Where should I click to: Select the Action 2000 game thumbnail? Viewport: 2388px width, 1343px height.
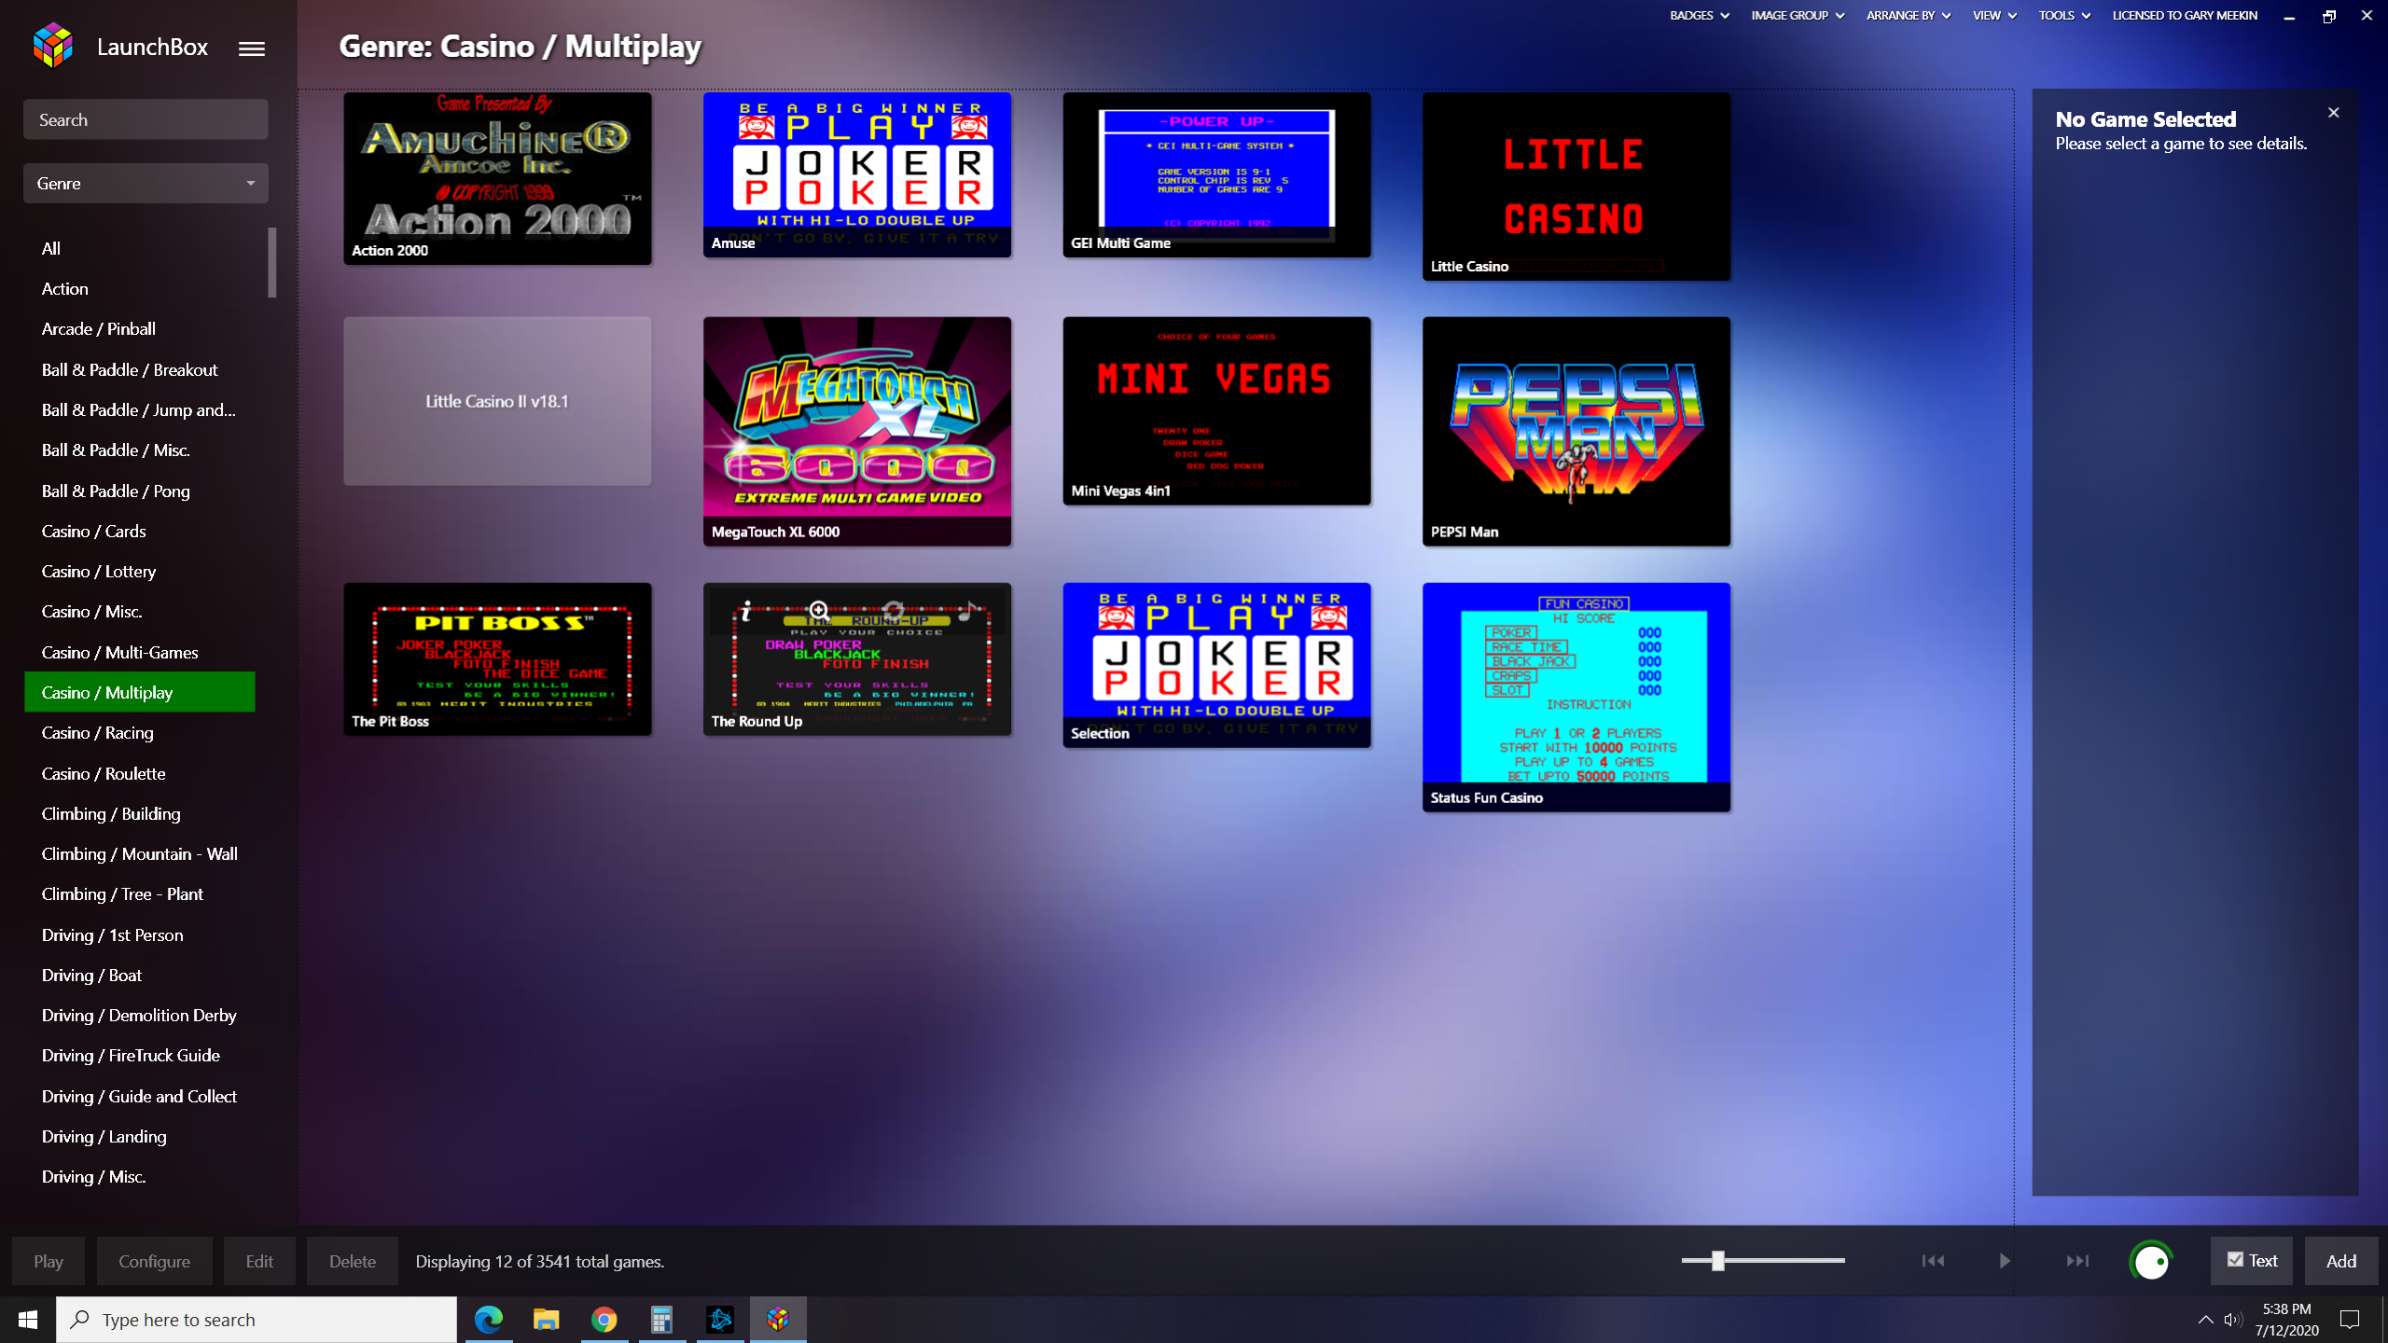tap(497, 178)
